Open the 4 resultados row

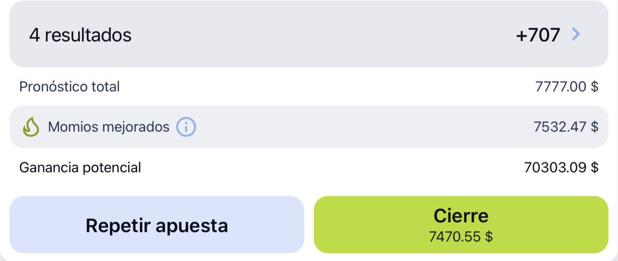pos(309,34)
